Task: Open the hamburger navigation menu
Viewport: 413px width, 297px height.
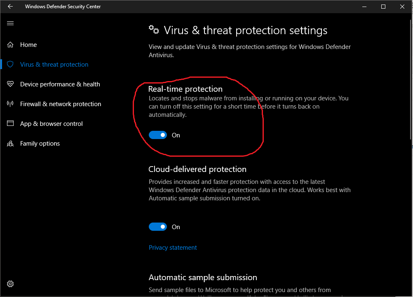Action: pos(10,23)
